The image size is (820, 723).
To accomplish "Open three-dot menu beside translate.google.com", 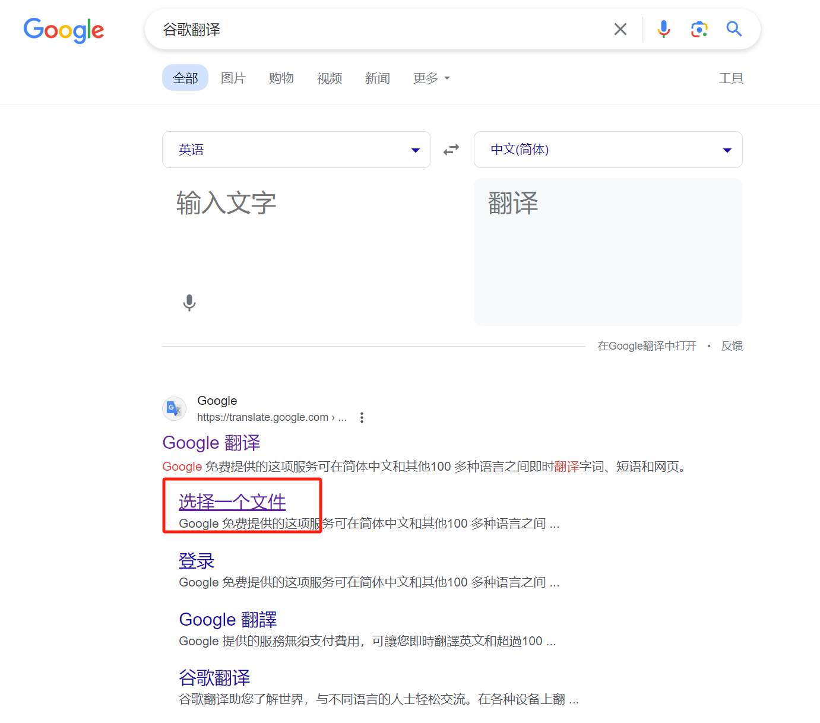I will click(362, 418).
